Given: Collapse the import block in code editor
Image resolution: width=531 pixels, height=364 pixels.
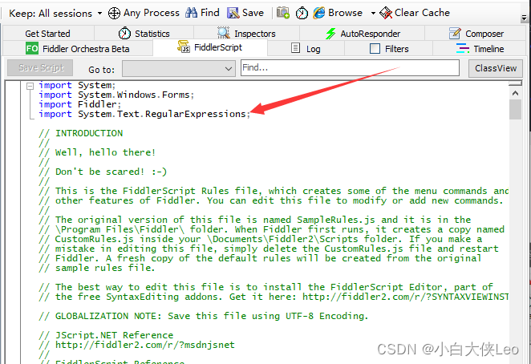Looking at the screenshot, I should (30, 86).
